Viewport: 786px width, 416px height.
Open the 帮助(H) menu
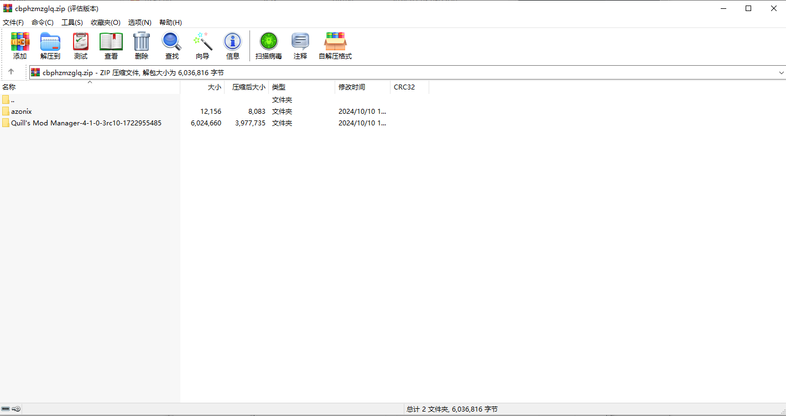coord(170,23)
